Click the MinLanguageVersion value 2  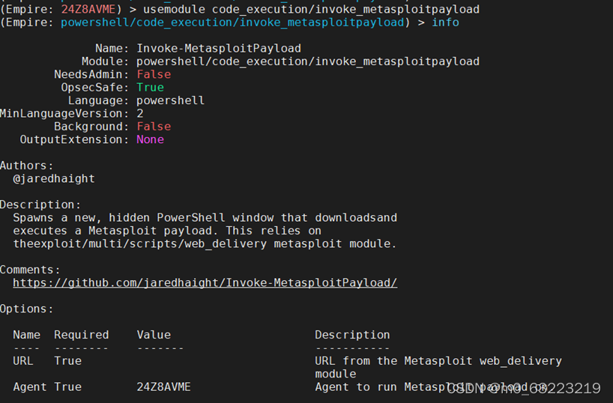click(x=140, y=113)
